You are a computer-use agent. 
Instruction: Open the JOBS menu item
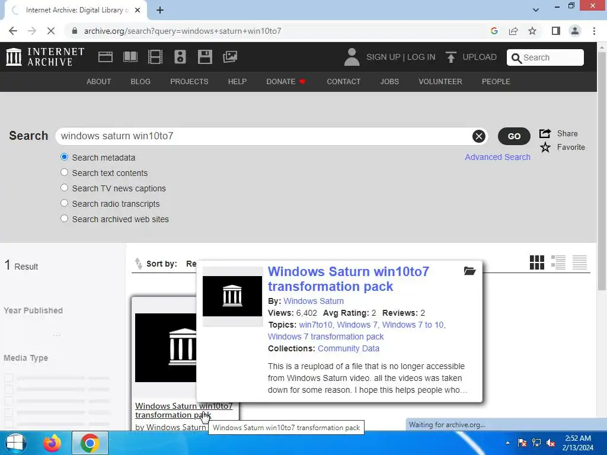(389, 82)
